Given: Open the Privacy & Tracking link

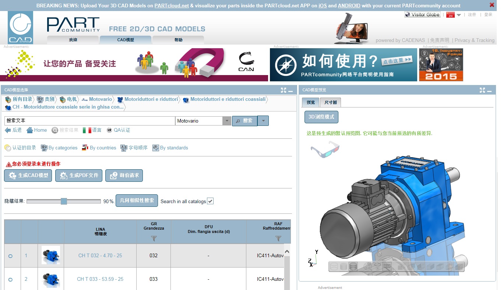Looking at the screenshot, I should tap(475, 40).
